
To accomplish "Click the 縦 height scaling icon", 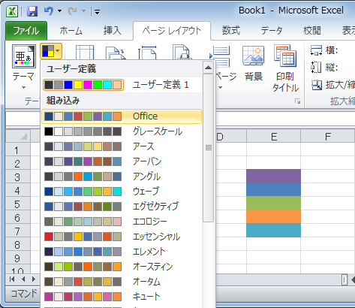I will 316,67.
